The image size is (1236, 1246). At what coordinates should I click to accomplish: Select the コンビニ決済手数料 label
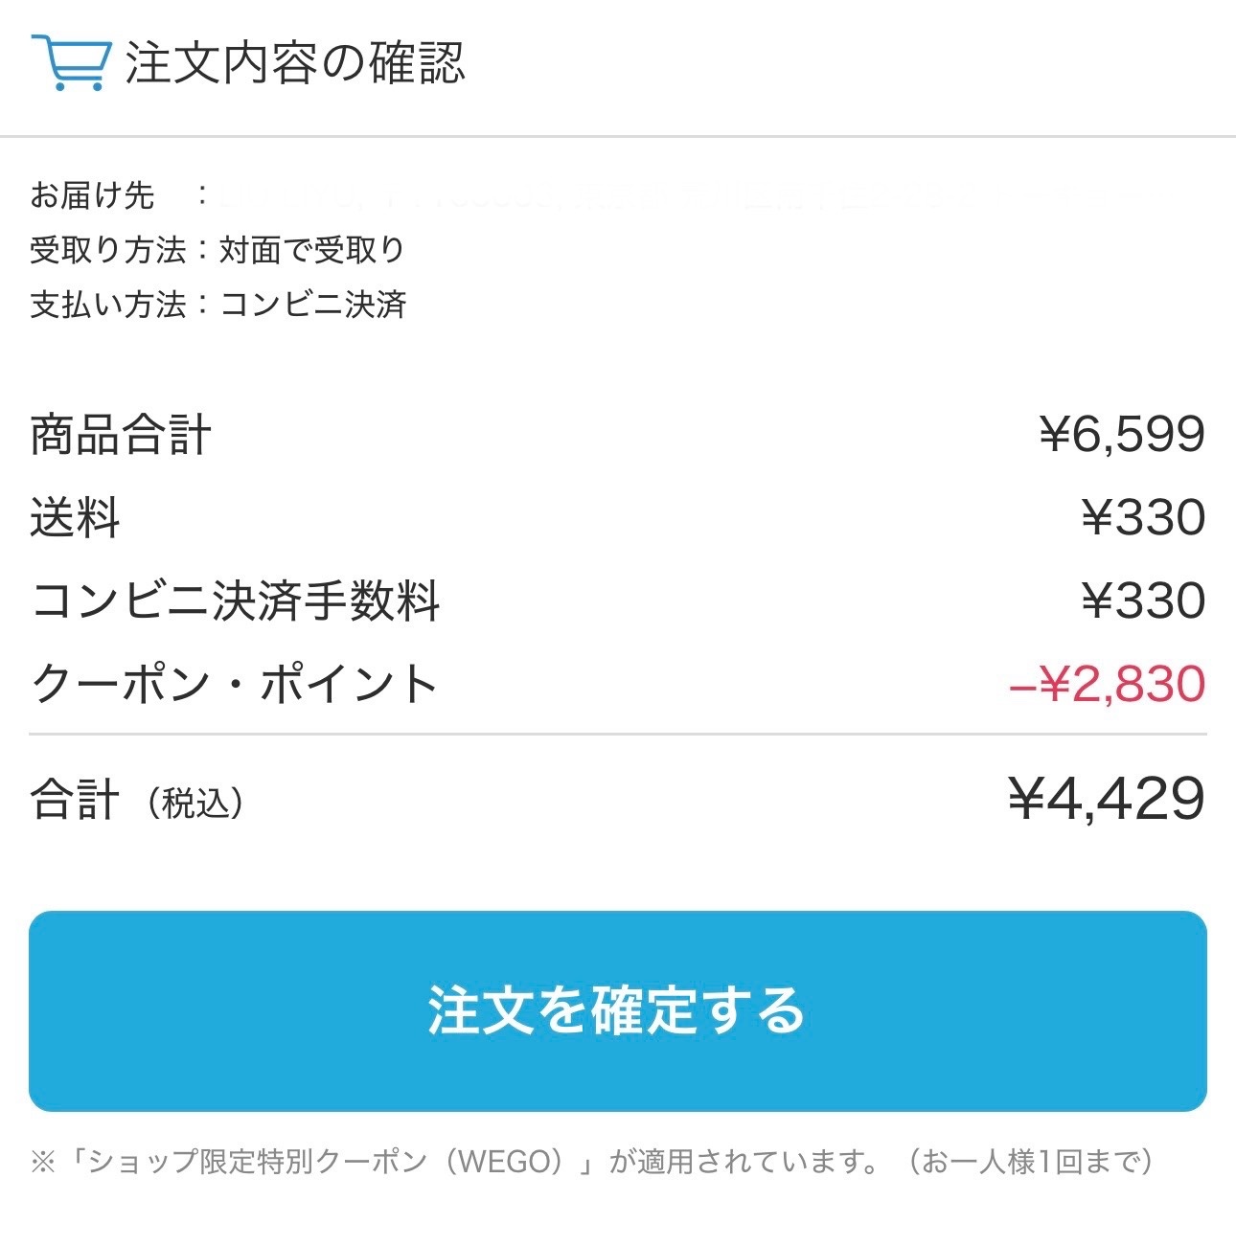point(236,601)
